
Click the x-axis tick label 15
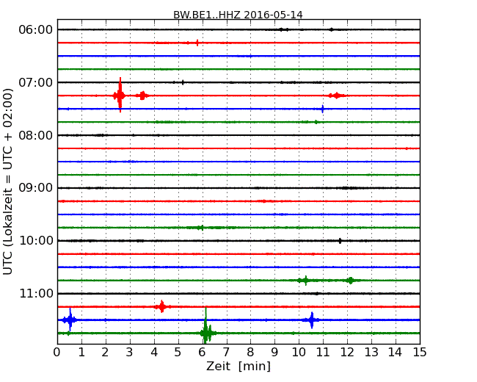coord(420,352)
